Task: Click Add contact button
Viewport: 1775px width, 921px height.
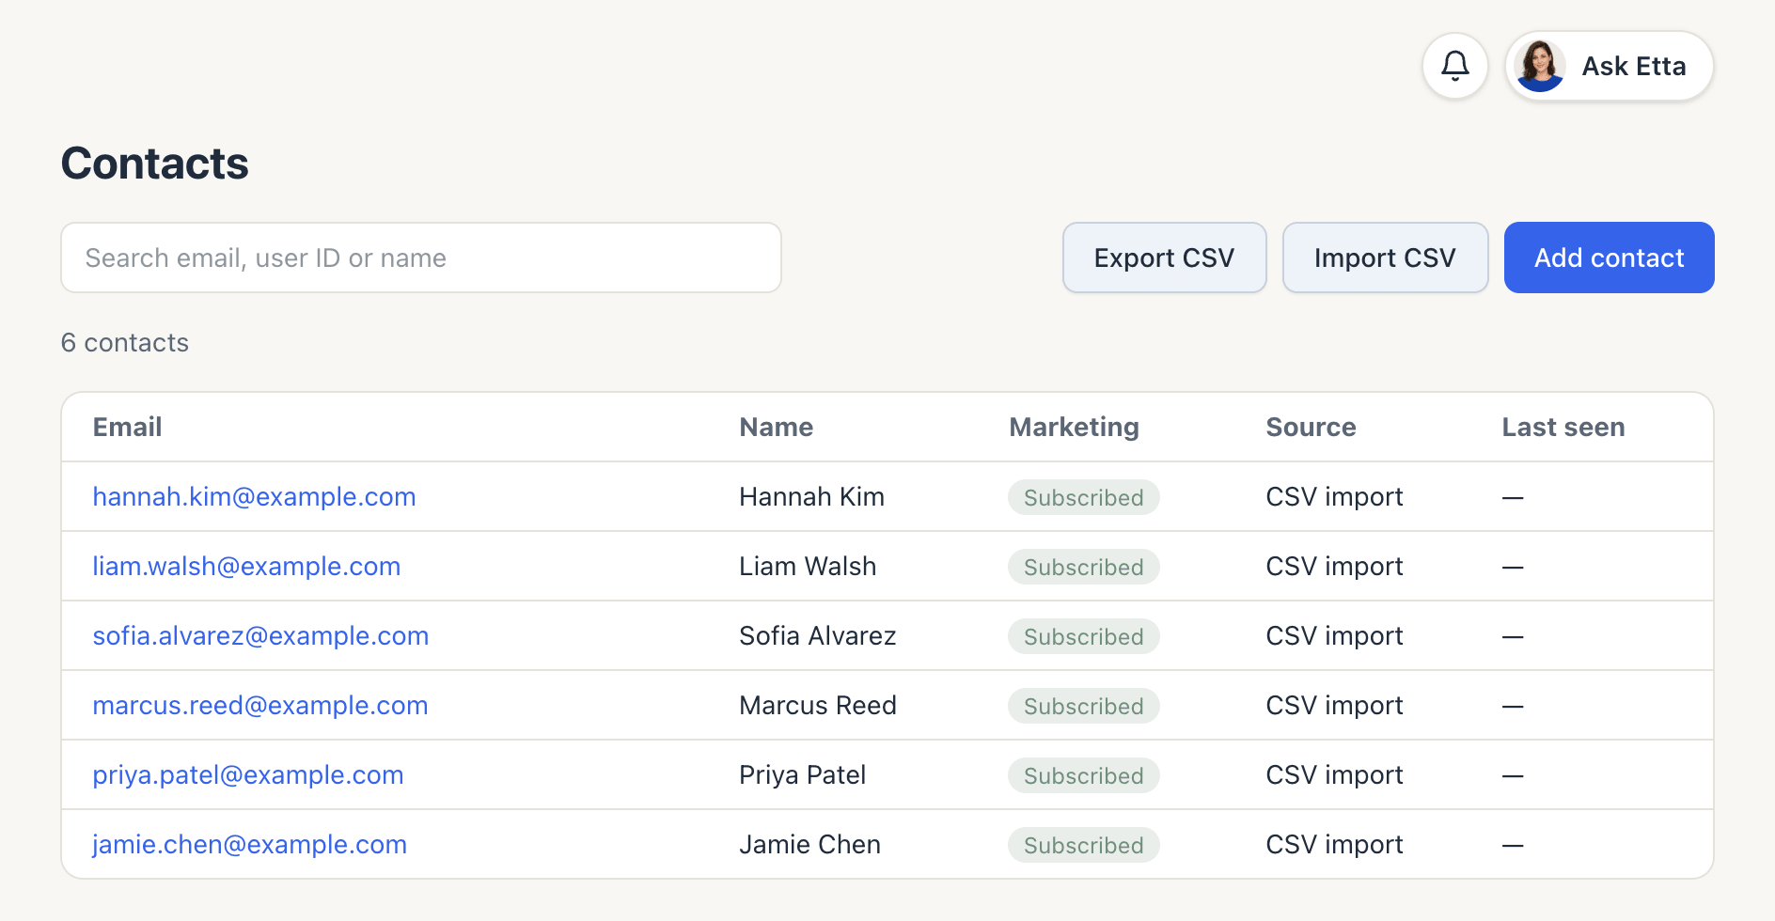Action: (1610, 258)
